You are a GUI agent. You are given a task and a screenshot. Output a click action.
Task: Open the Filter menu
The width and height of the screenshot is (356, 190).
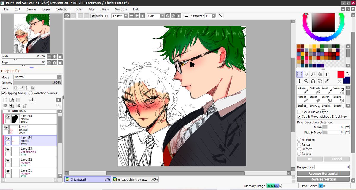pyautogui.click(x=92, y=9)
